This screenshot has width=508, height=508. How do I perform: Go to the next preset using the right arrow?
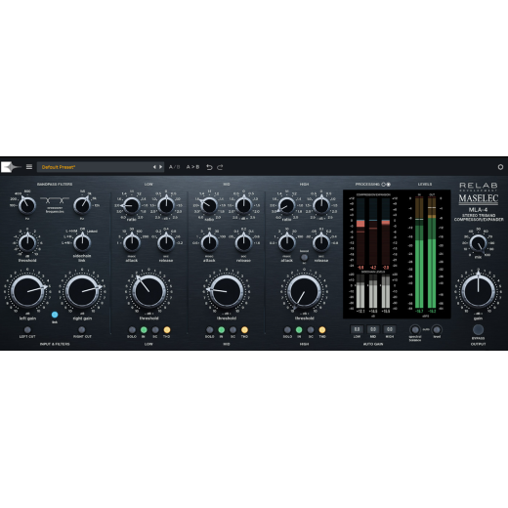pyautogui.click(x=160, y=167)
